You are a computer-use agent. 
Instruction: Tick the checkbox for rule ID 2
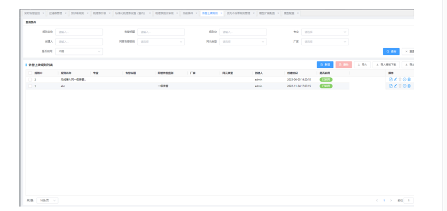30,79
